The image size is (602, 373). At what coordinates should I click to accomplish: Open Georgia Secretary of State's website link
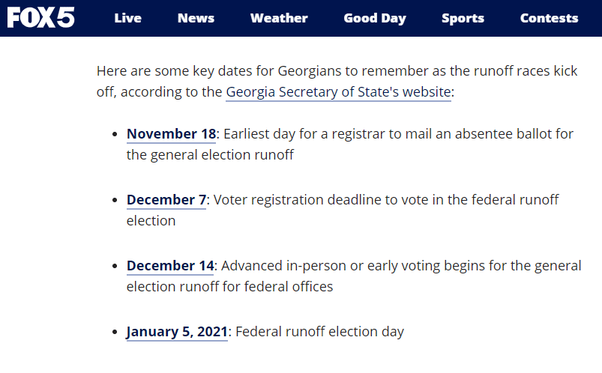pos(338,92)
